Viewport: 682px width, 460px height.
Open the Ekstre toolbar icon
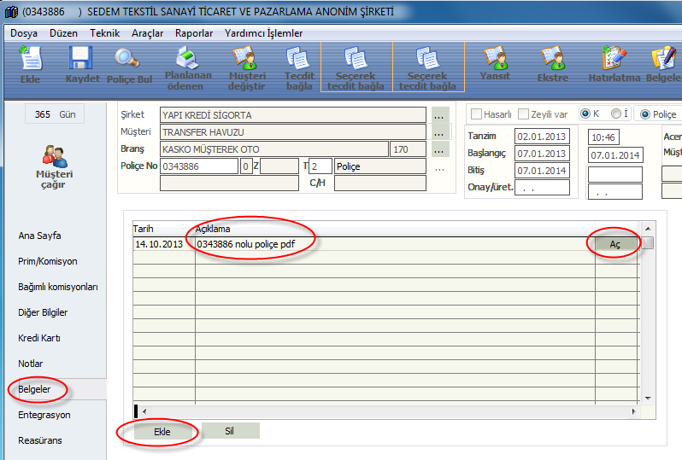coord(553,65)
